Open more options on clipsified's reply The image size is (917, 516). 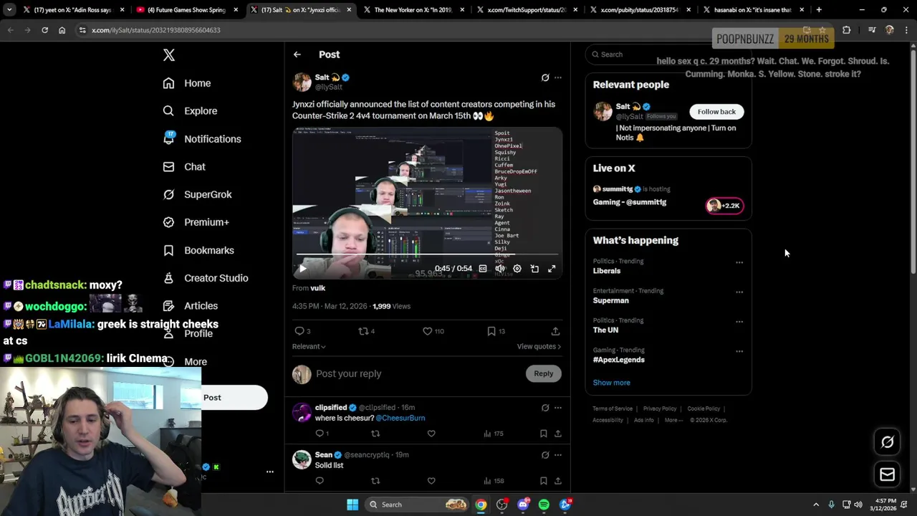pyautogui.click(x=558, y=408)
